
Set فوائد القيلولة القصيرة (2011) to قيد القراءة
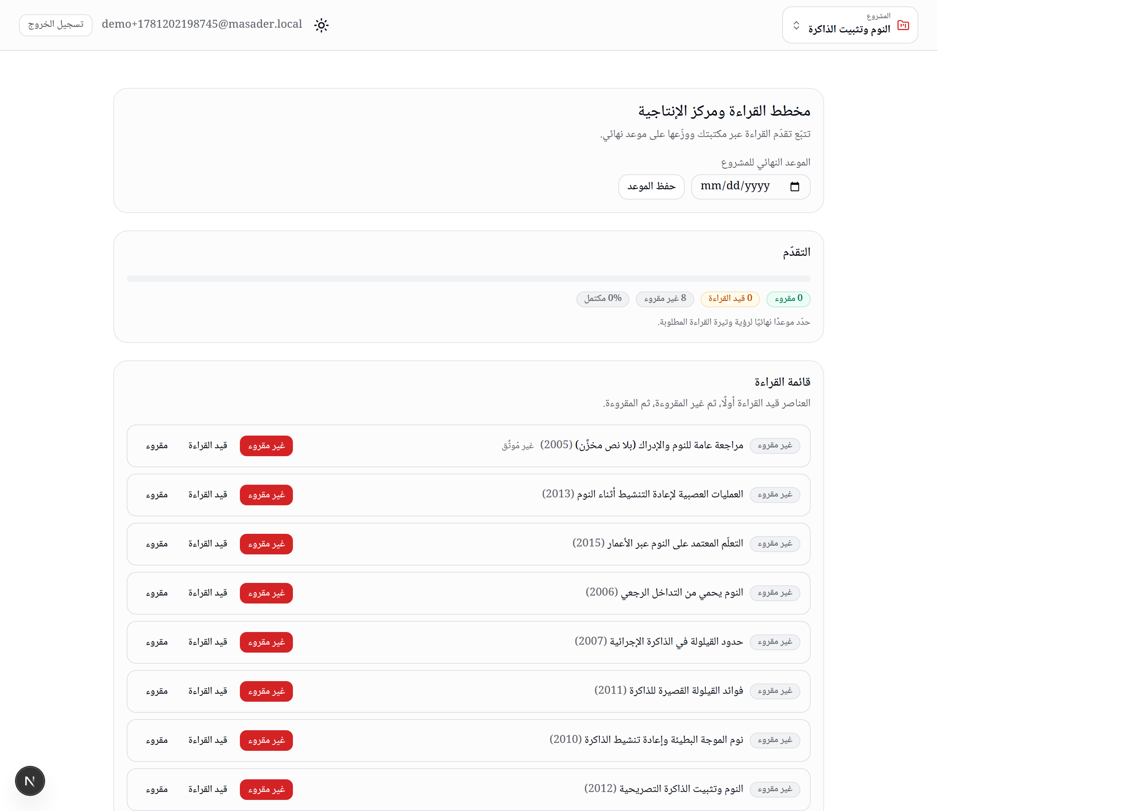pyautogui.click(x=208, y=691)
